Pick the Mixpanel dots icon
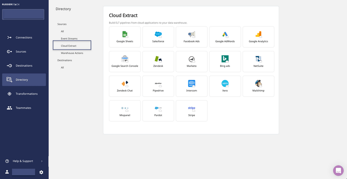 tap(125, 108)
